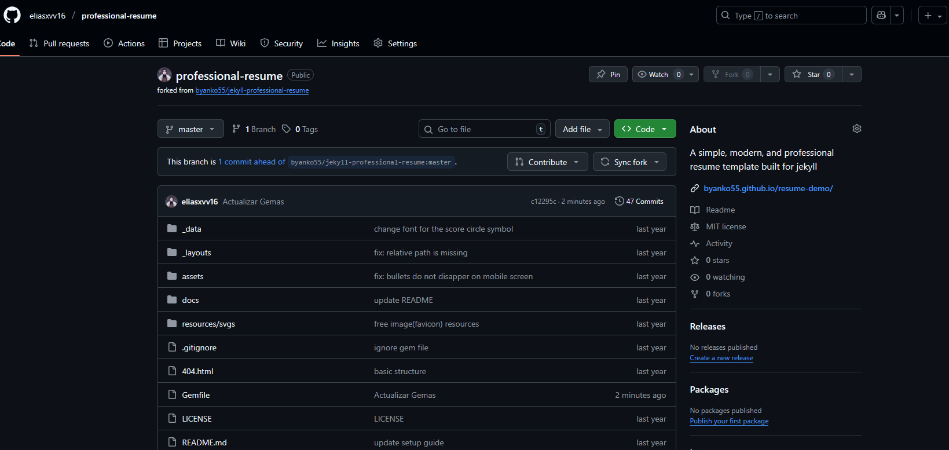Expand the master branch dropdown
Viewport: 949px width, 450px height.
(190, 129)
